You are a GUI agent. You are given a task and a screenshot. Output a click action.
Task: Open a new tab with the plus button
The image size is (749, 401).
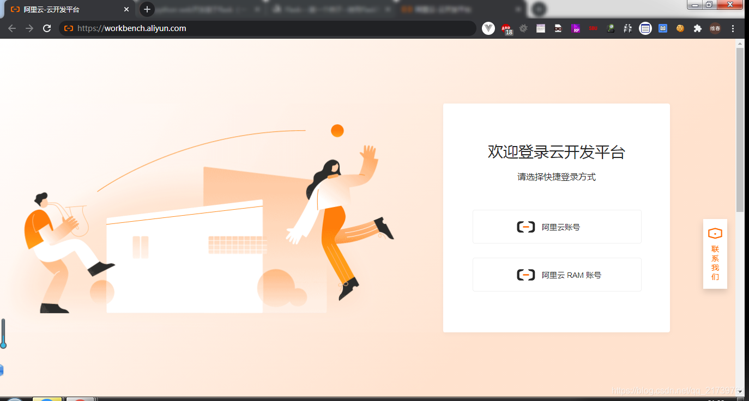(x=147, y=9)
